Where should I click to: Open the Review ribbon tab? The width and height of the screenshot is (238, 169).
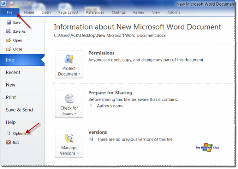[139, 12]
